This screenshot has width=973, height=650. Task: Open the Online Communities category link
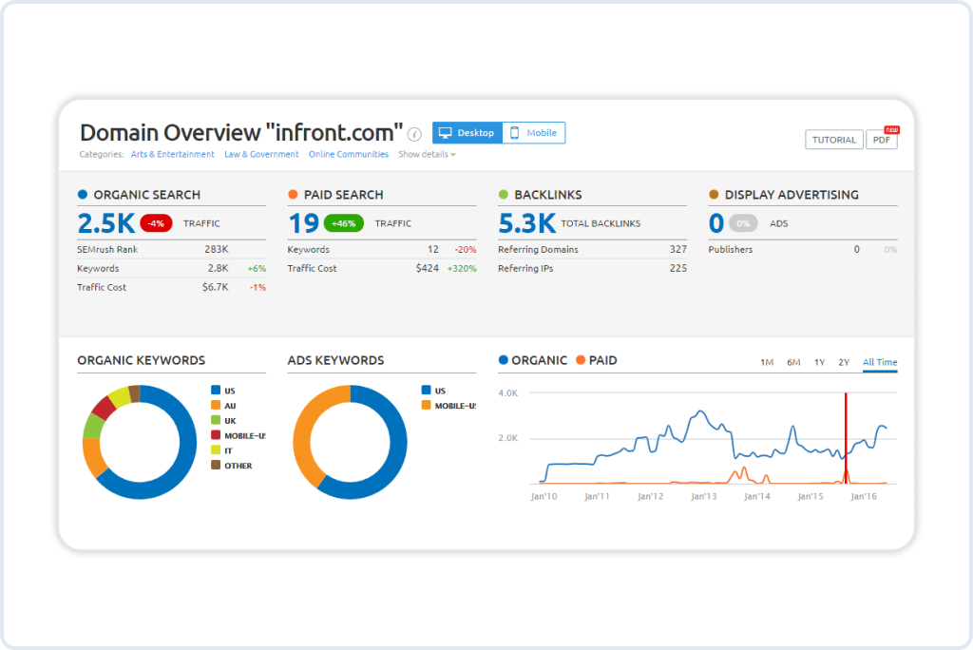pos(349,154)
